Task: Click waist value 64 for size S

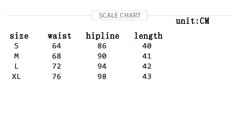Action: 56,46
